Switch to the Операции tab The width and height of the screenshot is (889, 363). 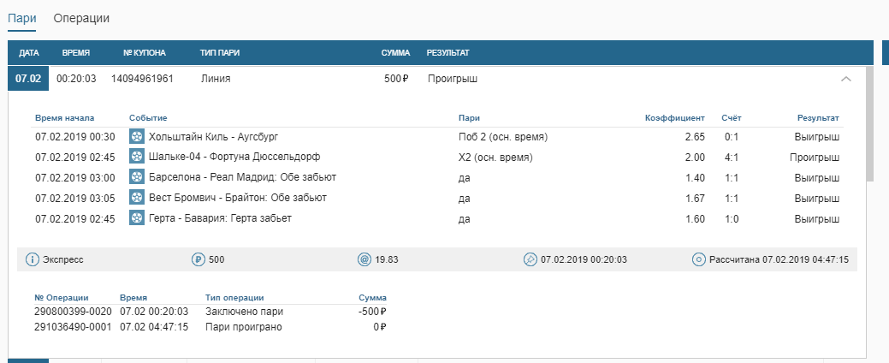point(81,18)
